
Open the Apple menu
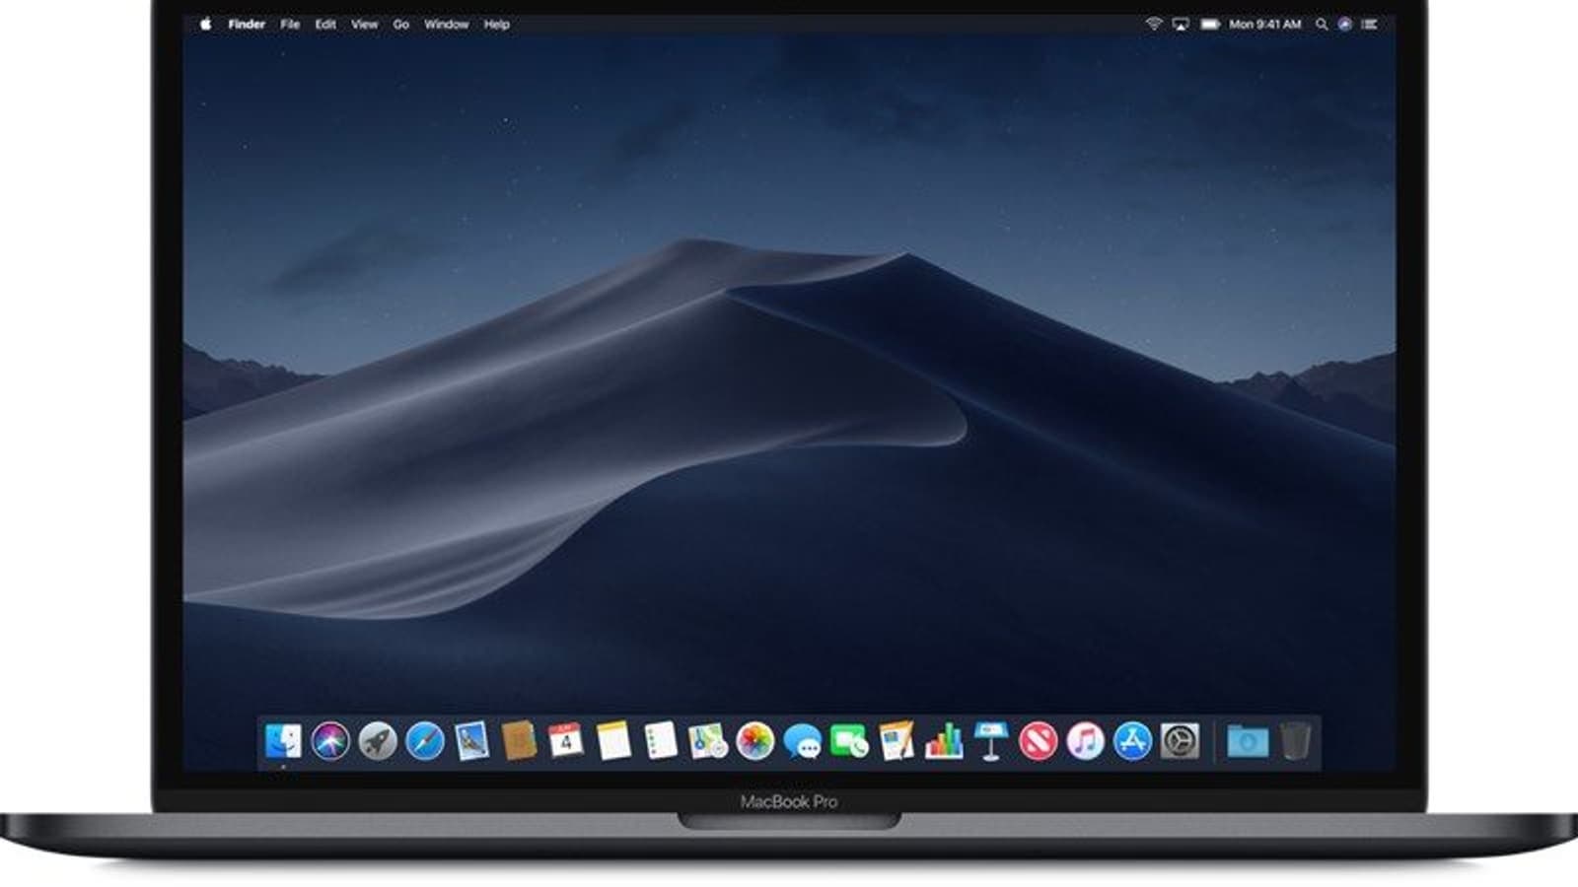pyautogui.click(x=205, y=24)
